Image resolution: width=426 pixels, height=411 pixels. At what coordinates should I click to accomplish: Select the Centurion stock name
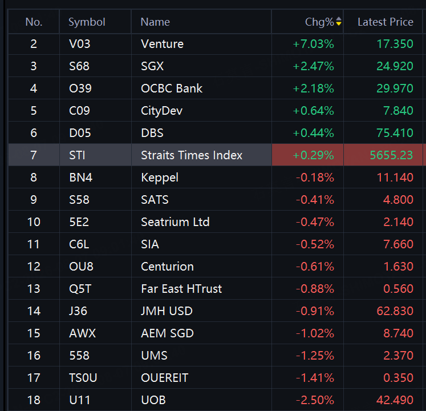167,267
